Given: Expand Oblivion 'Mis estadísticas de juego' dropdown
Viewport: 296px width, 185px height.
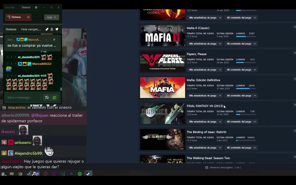Looking at the screenshot, I should click(205, 17).
